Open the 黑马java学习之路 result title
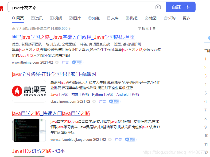This screenshot has height=157, width=210. [73, 37]
